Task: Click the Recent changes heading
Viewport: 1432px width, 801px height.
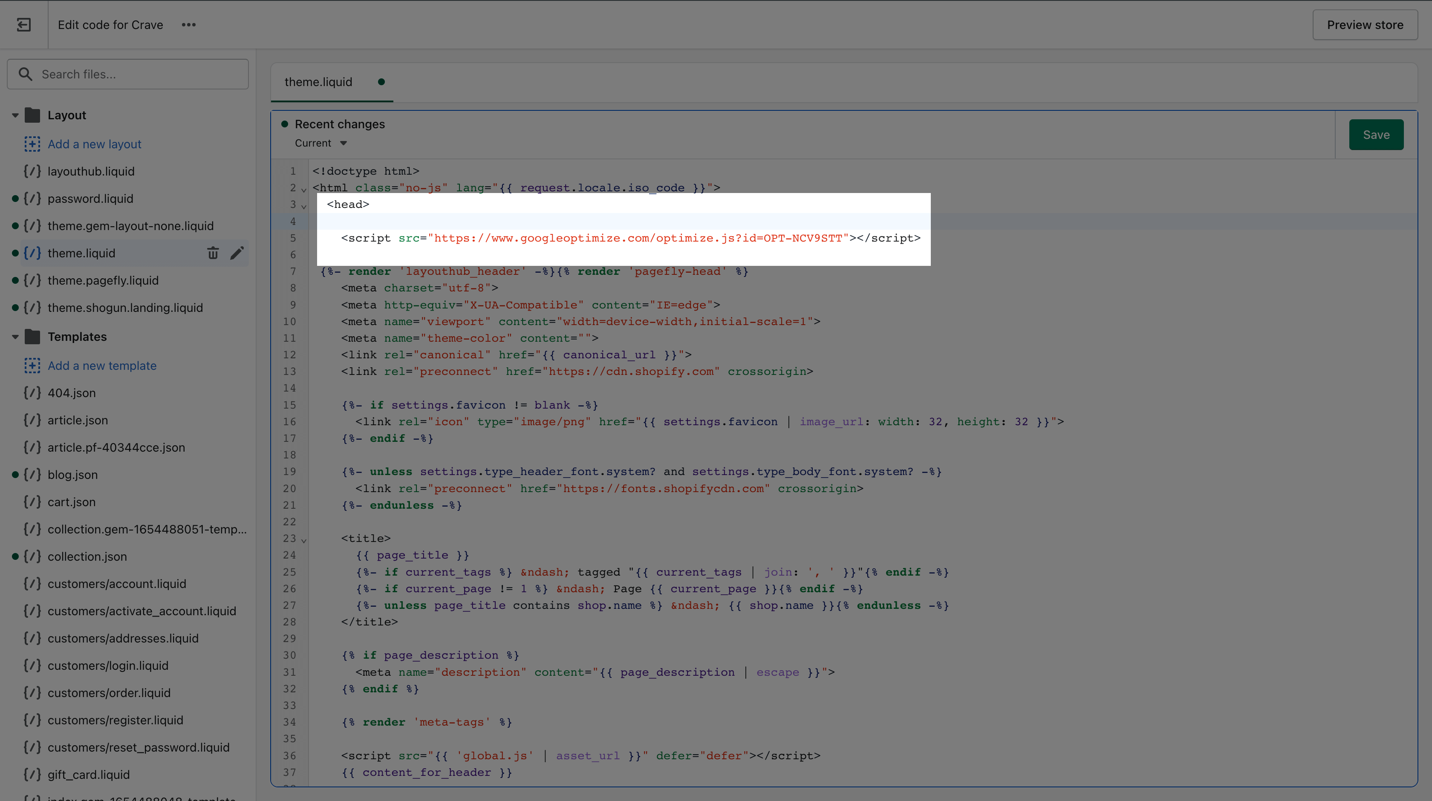Action: [340, 124]
